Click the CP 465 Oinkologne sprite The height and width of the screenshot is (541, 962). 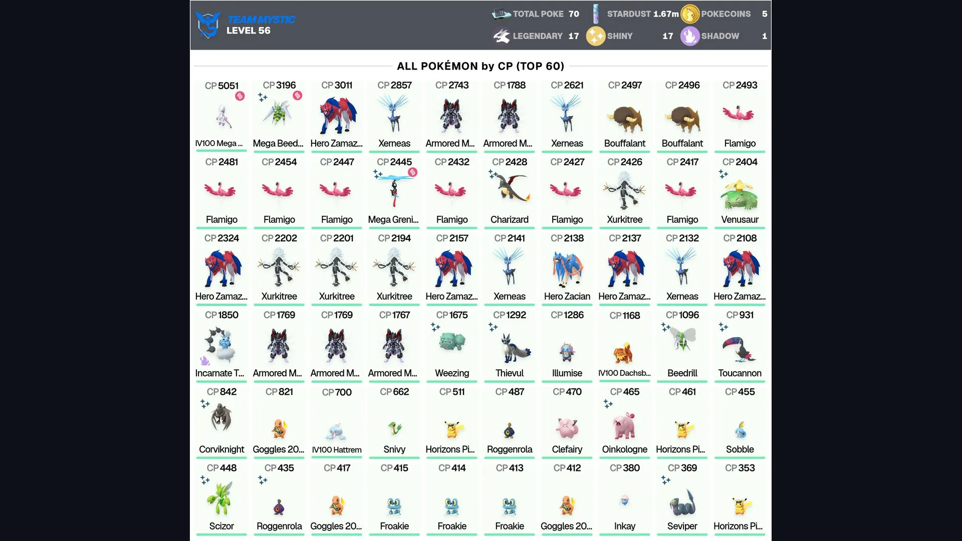click(625, 425)
